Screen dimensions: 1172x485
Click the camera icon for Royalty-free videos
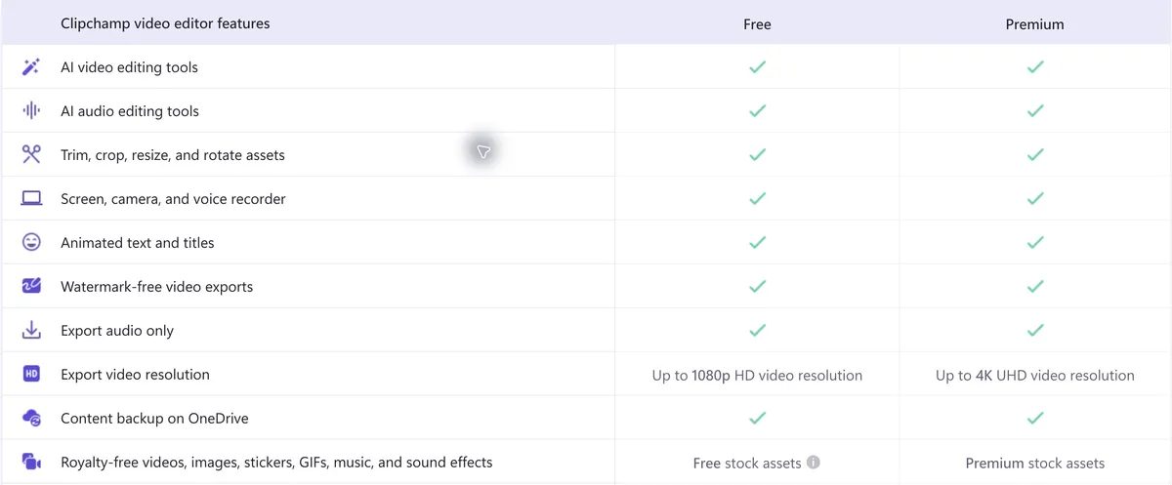pos(31,462)
